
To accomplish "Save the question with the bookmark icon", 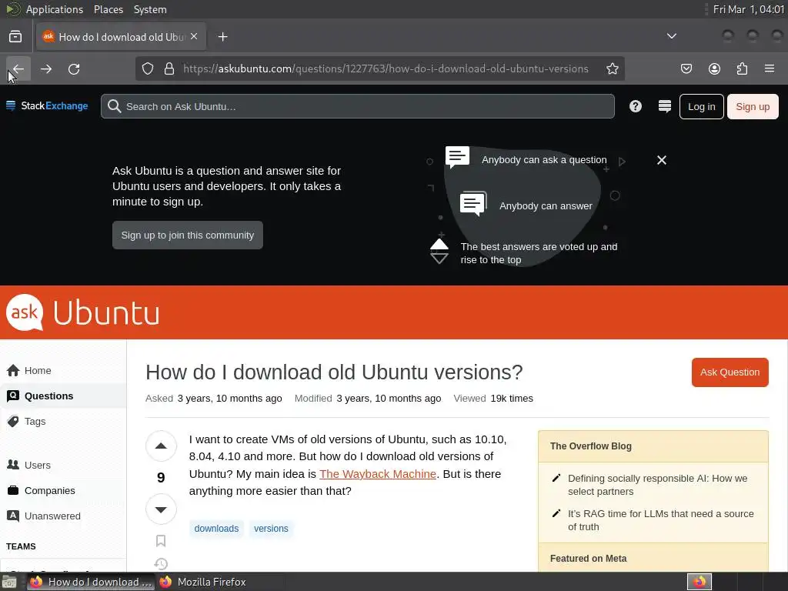I will click(161, 541).
